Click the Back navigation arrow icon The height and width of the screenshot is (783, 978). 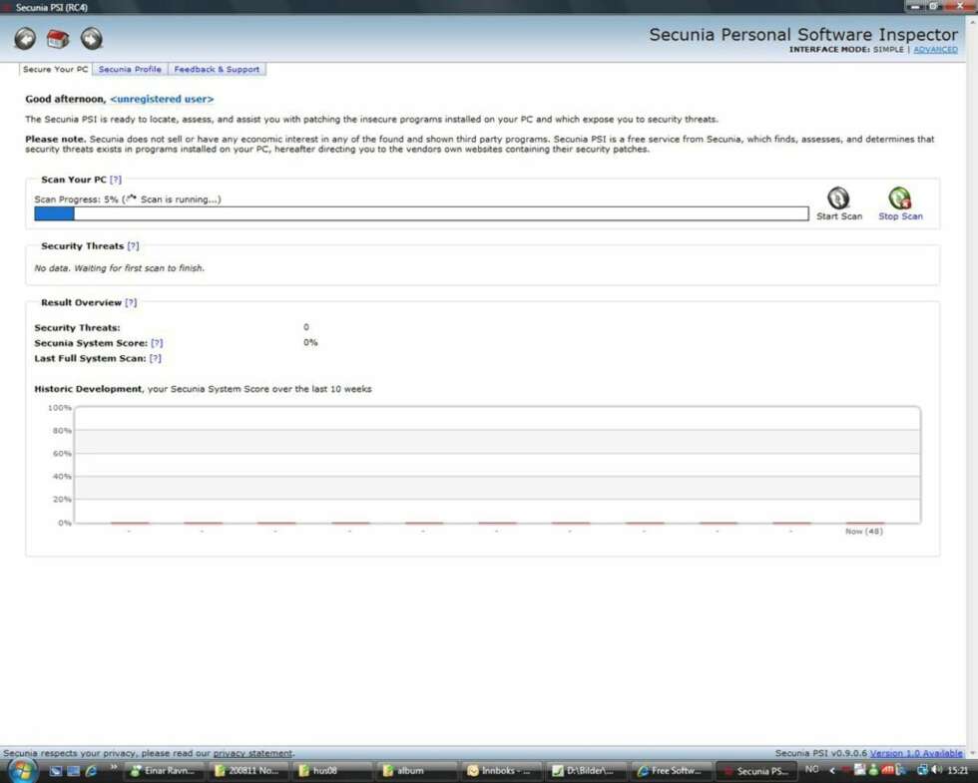pyautogui.click(x=25, y=39)
